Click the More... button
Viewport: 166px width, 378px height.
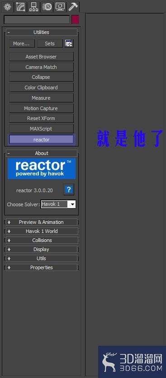pos(22,44)
